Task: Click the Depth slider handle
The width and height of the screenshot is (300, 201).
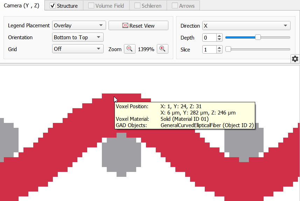Action: pos(258,37)
